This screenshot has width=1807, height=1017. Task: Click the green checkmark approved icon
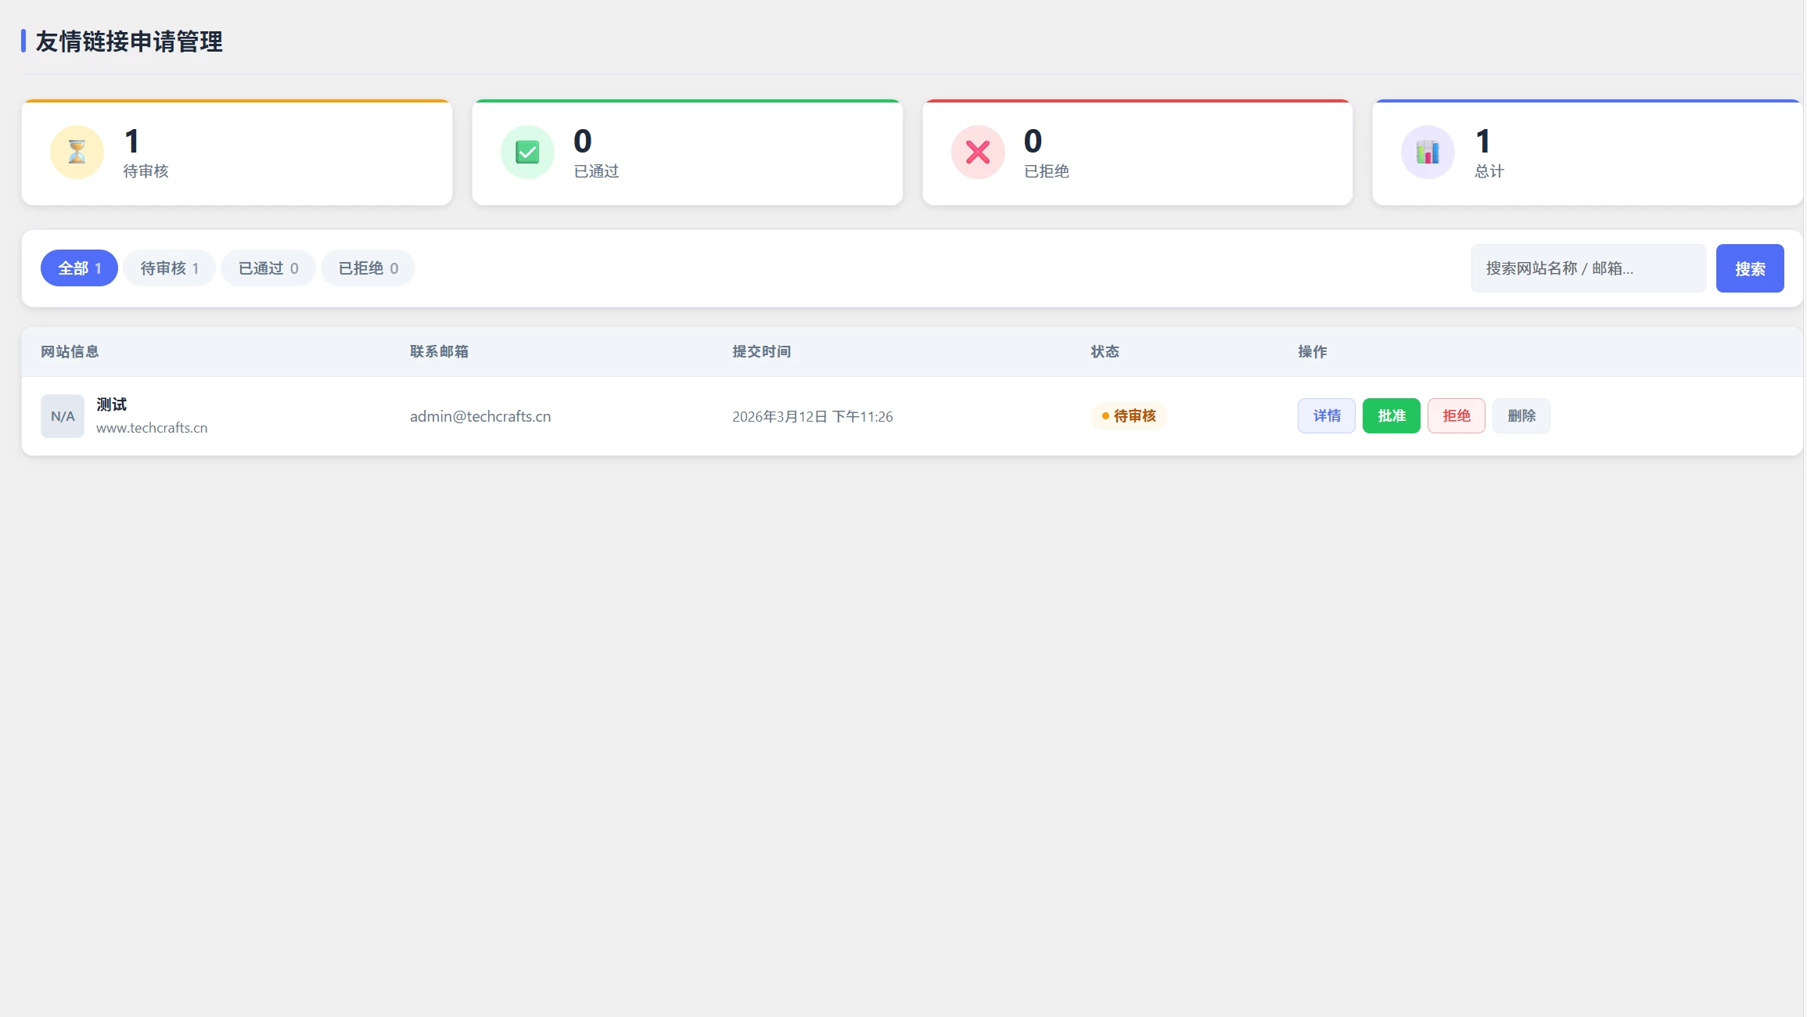[527, 152]
